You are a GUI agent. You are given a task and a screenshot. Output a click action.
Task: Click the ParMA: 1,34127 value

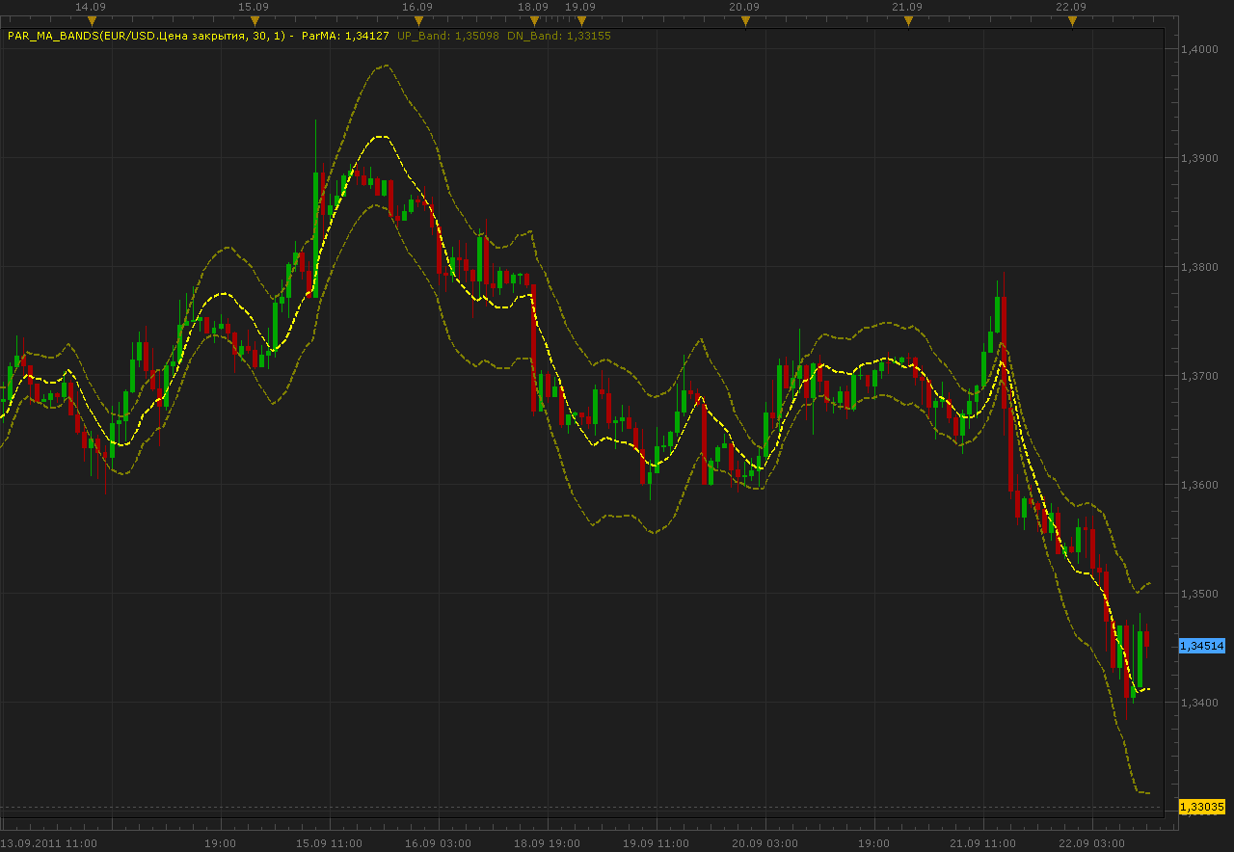tap(345, 36)
